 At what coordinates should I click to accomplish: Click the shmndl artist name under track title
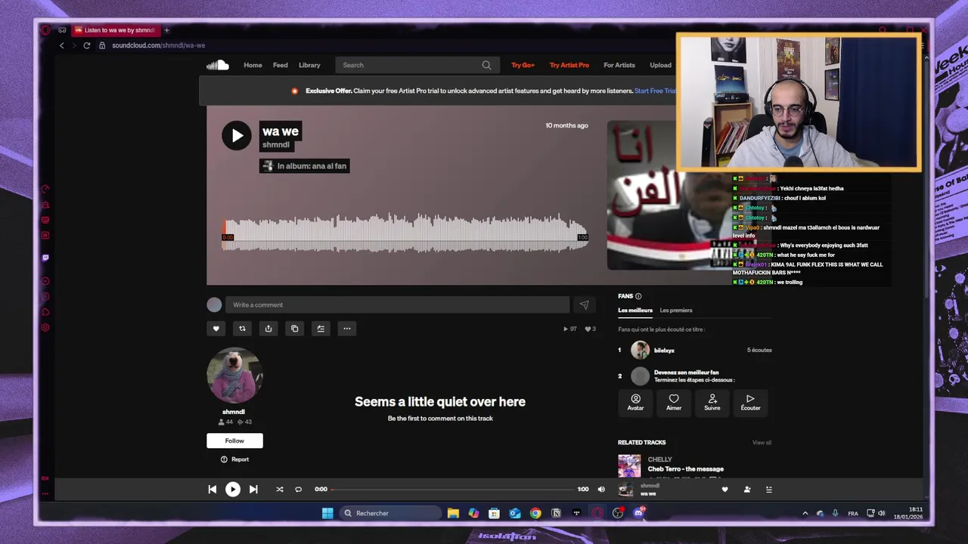(x=276, y=144)
